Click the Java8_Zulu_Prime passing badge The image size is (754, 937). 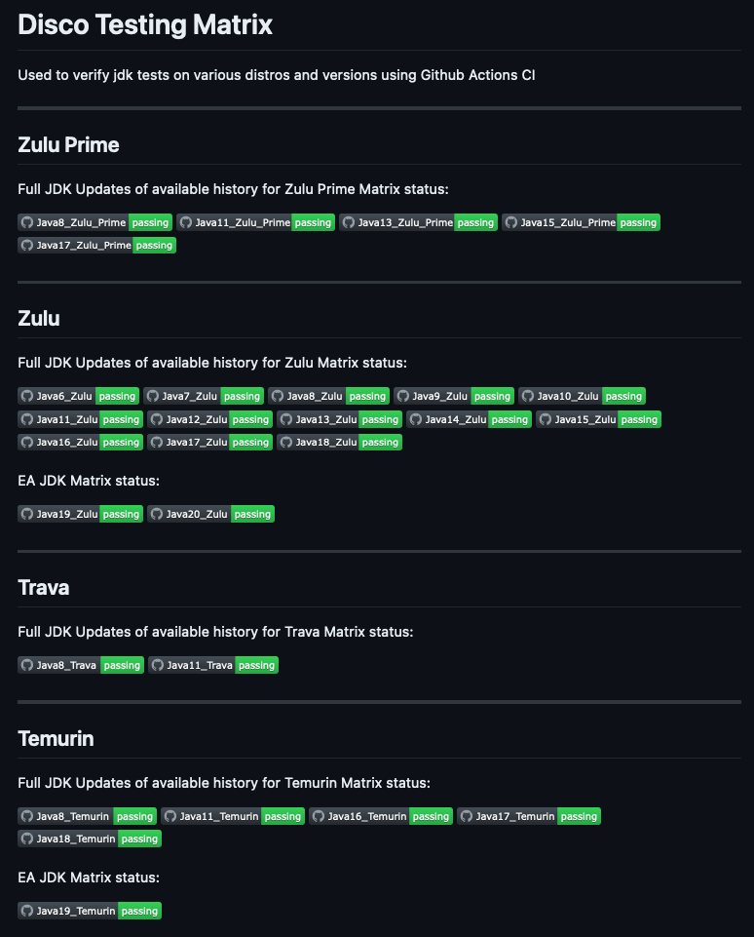pyautogui.click(x=94, y=222)
